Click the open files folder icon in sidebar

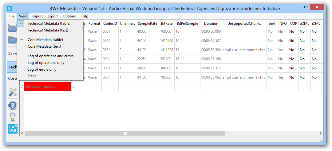(12, 28)
